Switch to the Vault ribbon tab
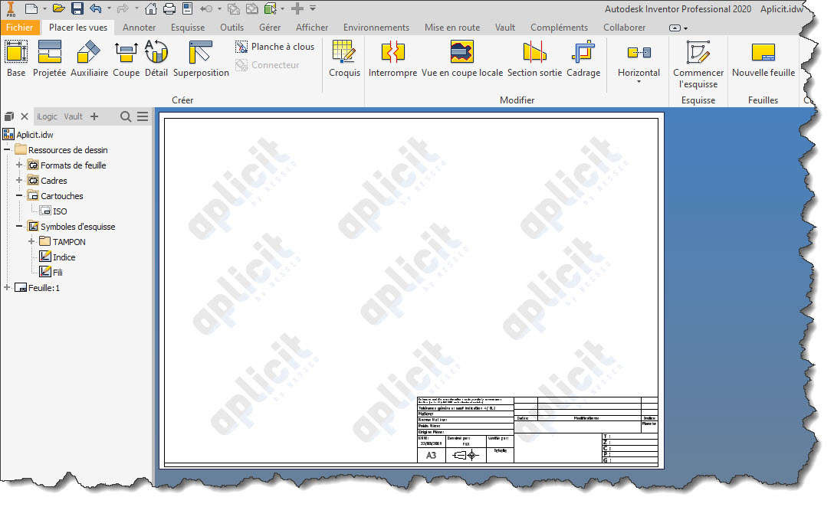834x507 pixels. tap(504, 27)
